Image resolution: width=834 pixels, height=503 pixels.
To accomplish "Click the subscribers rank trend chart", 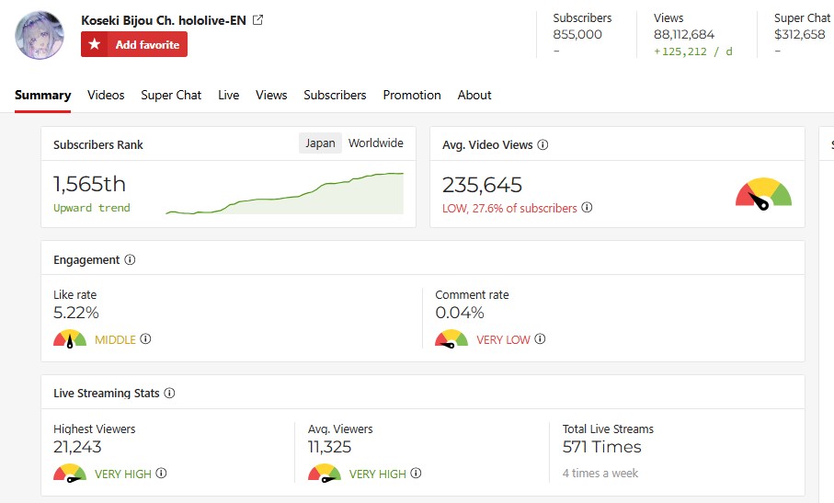I will tap(284, 193).
